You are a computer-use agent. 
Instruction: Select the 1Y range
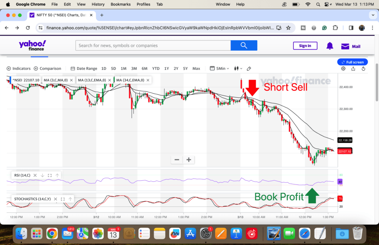(167, 68)
